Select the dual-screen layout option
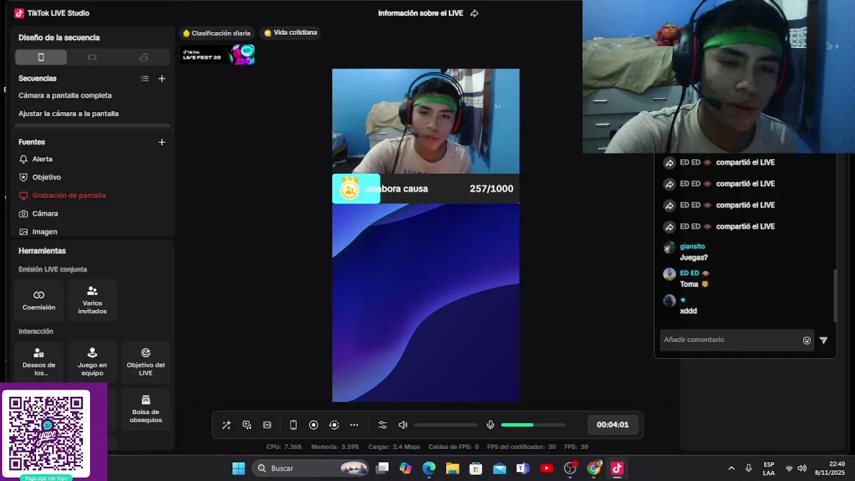This screenshot has width=855, height=481. (144, 57)
